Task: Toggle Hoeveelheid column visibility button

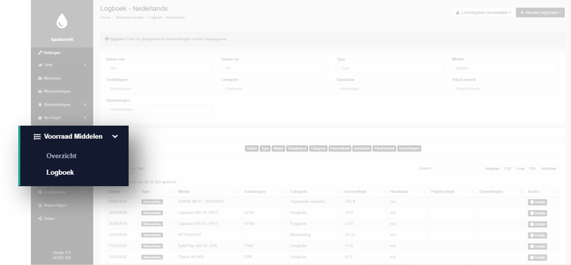Action: pyautogui.click(x=340, y=148)
